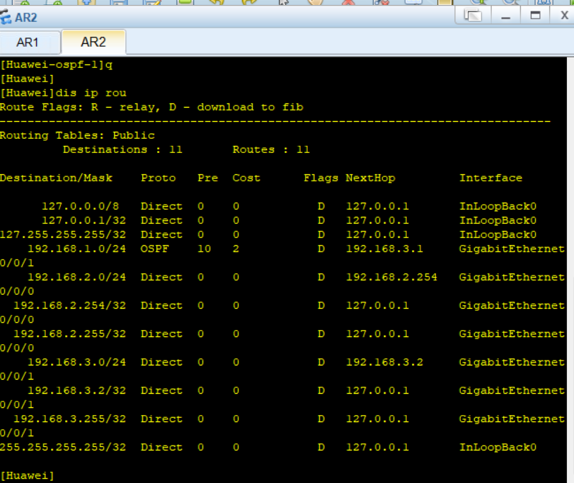Click the 'Destinations : 11' value
574x483 pixels.
[122, 149]
